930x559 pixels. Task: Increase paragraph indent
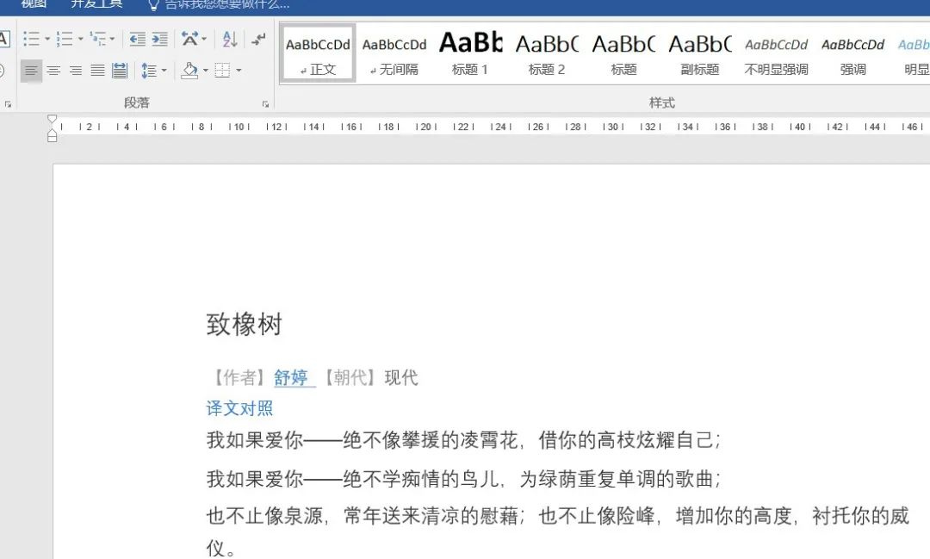click(159, 39)
